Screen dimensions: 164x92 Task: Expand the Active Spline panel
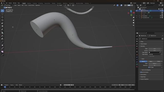tap(143, 74)
